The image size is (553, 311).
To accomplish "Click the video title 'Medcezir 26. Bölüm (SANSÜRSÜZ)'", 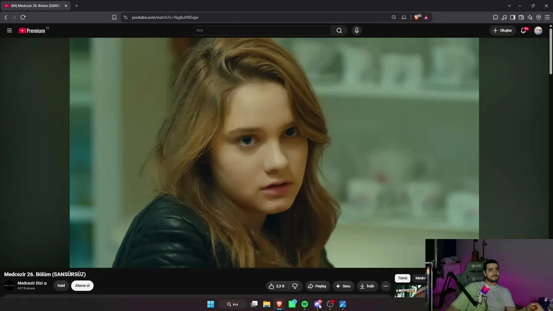I will click(45, 274).
